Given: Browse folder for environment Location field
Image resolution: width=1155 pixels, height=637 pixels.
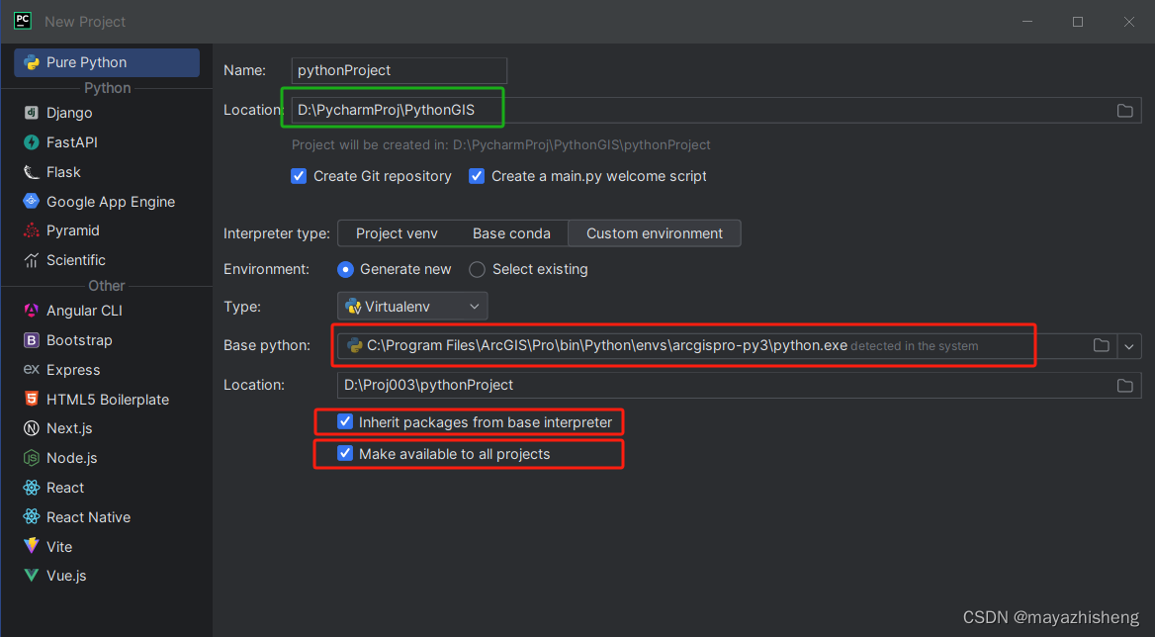Looking at the screenshot, I should point(1124,385).
